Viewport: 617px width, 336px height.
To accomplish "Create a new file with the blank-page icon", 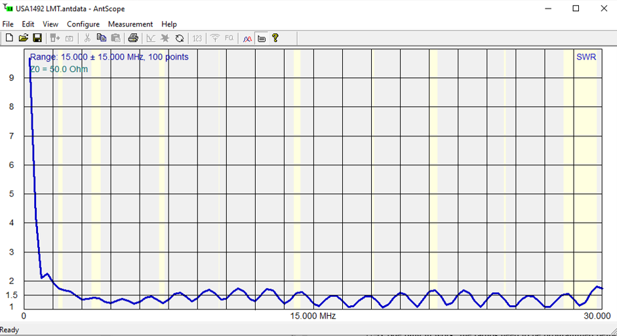I will click(x=9, y=38).
